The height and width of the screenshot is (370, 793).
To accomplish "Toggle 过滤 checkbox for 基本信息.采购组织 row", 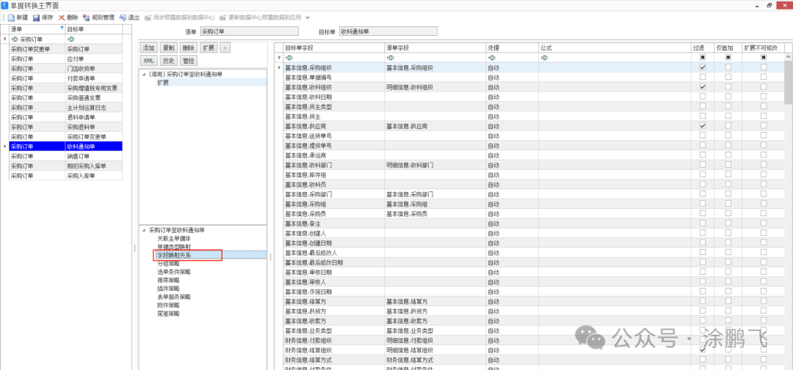I will pos(703,67).
